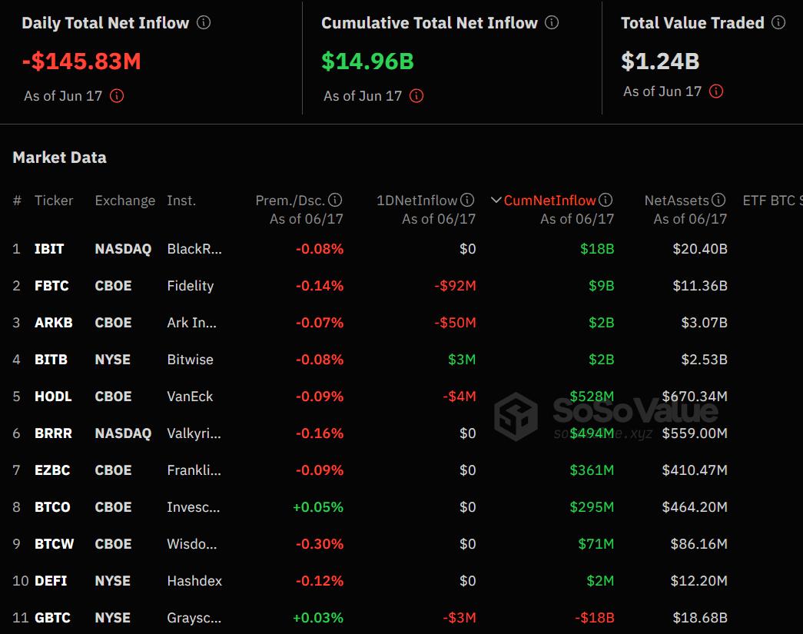Viewport: 803px width, 634px height.
Task: Click institution name VanEck
Action: tap(190, 397)
